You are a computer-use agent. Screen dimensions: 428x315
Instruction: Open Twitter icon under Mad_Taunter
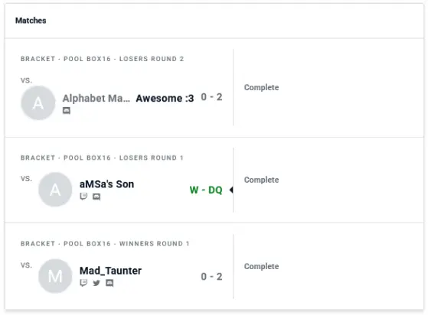[96, 283]
